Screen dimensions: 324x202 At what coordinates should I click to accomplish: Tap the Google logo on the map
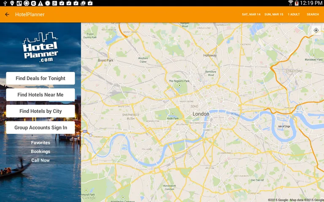[x=89, y=197]
